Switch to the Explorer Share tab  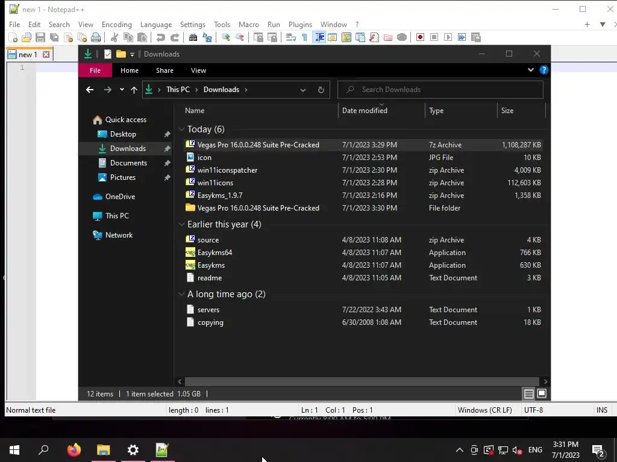pyautogui.click(x=164, y=70)
